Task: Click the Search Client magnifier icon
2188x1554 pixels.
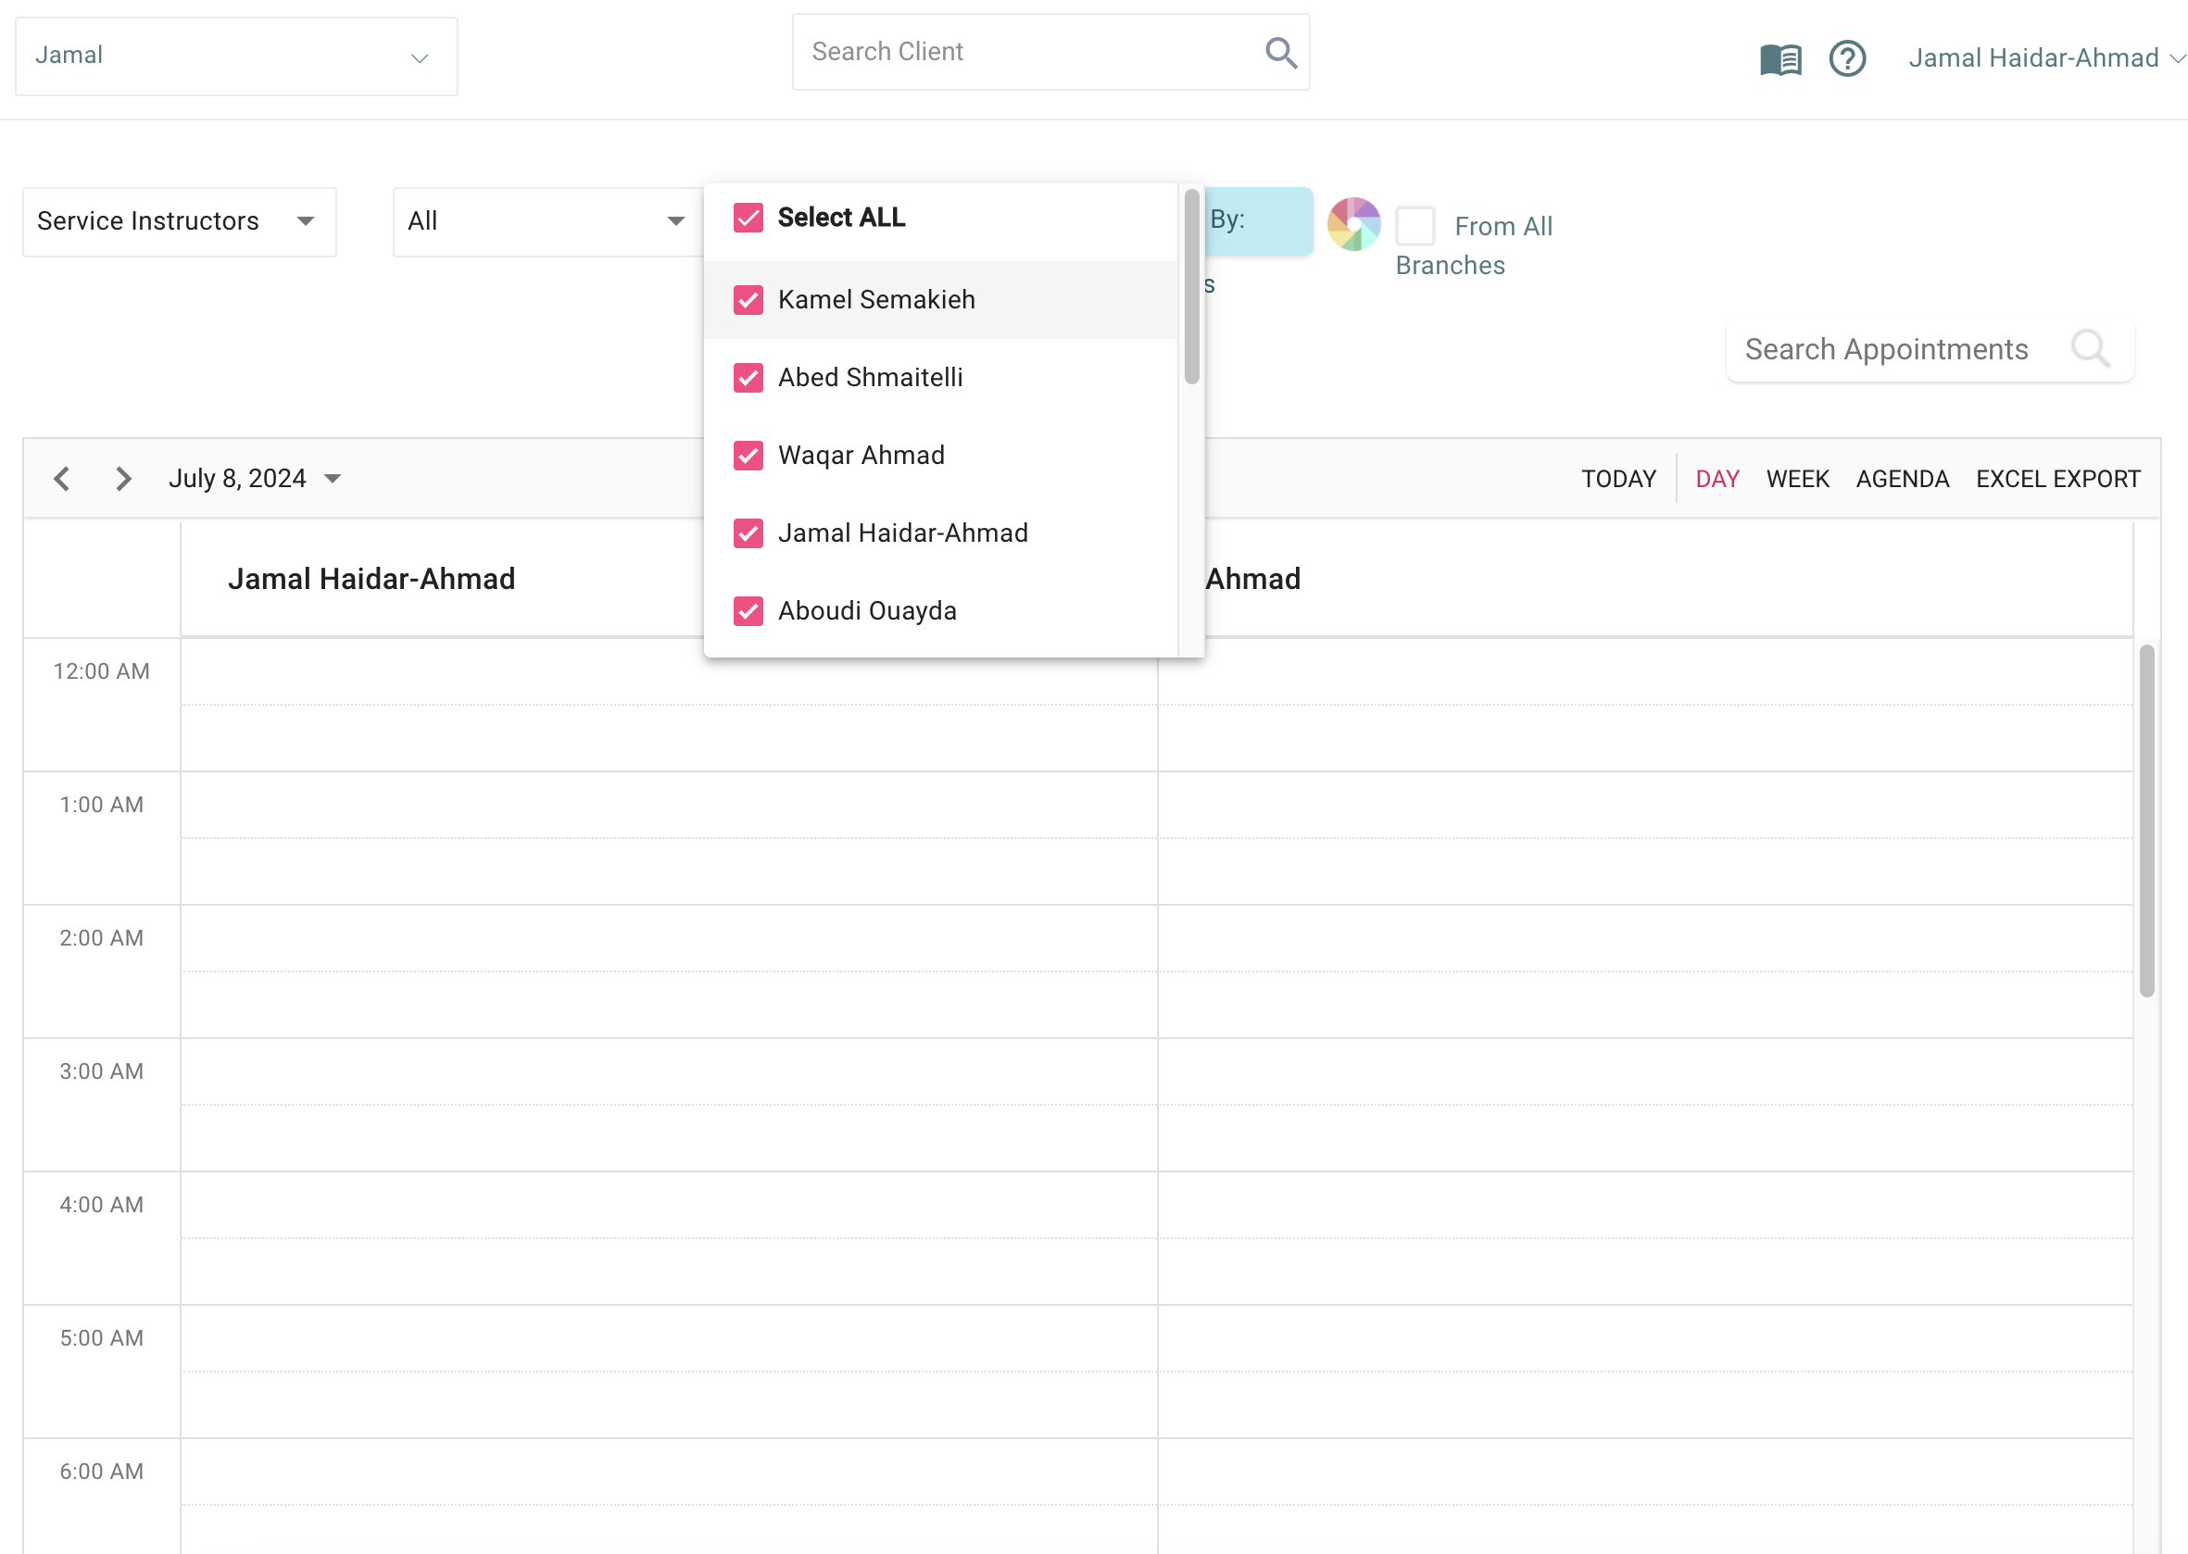Action: coord(1280,53)
